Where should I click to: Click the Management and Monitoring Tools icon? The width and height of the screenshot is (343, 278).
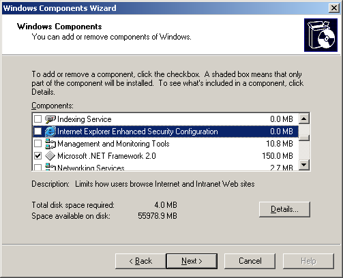pos(50,144)
